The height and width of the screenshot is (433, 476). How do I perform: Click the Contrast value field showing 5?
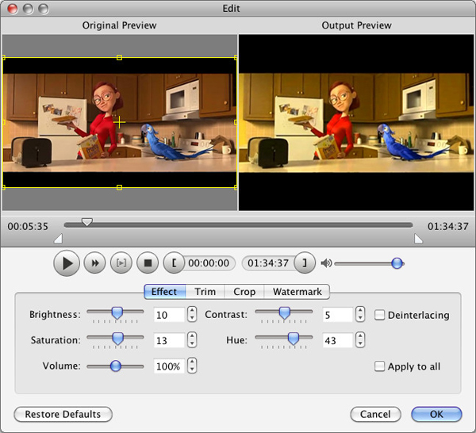tap(338, 315)
